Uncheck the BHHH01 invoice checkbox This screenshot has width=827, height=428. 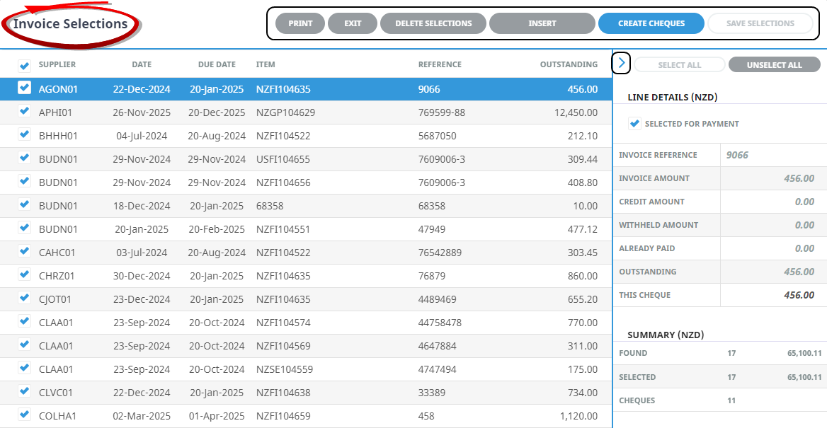(25, 135)
